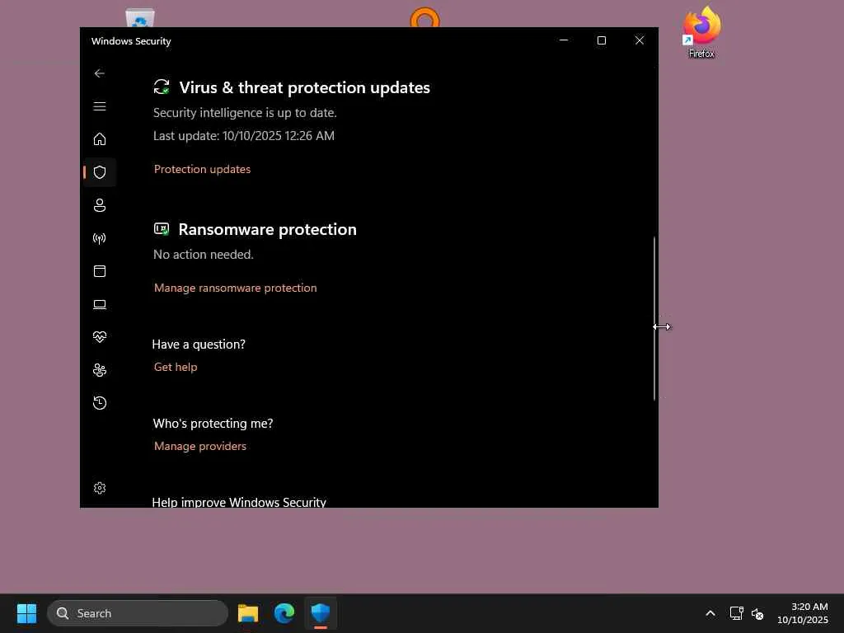This screenshot has width=844, height=633.
Task: Open Account protection in sidebar
Action: coord(100,205)
